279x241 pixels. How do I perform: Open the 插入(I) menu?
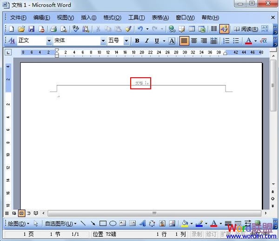point(89,18)
